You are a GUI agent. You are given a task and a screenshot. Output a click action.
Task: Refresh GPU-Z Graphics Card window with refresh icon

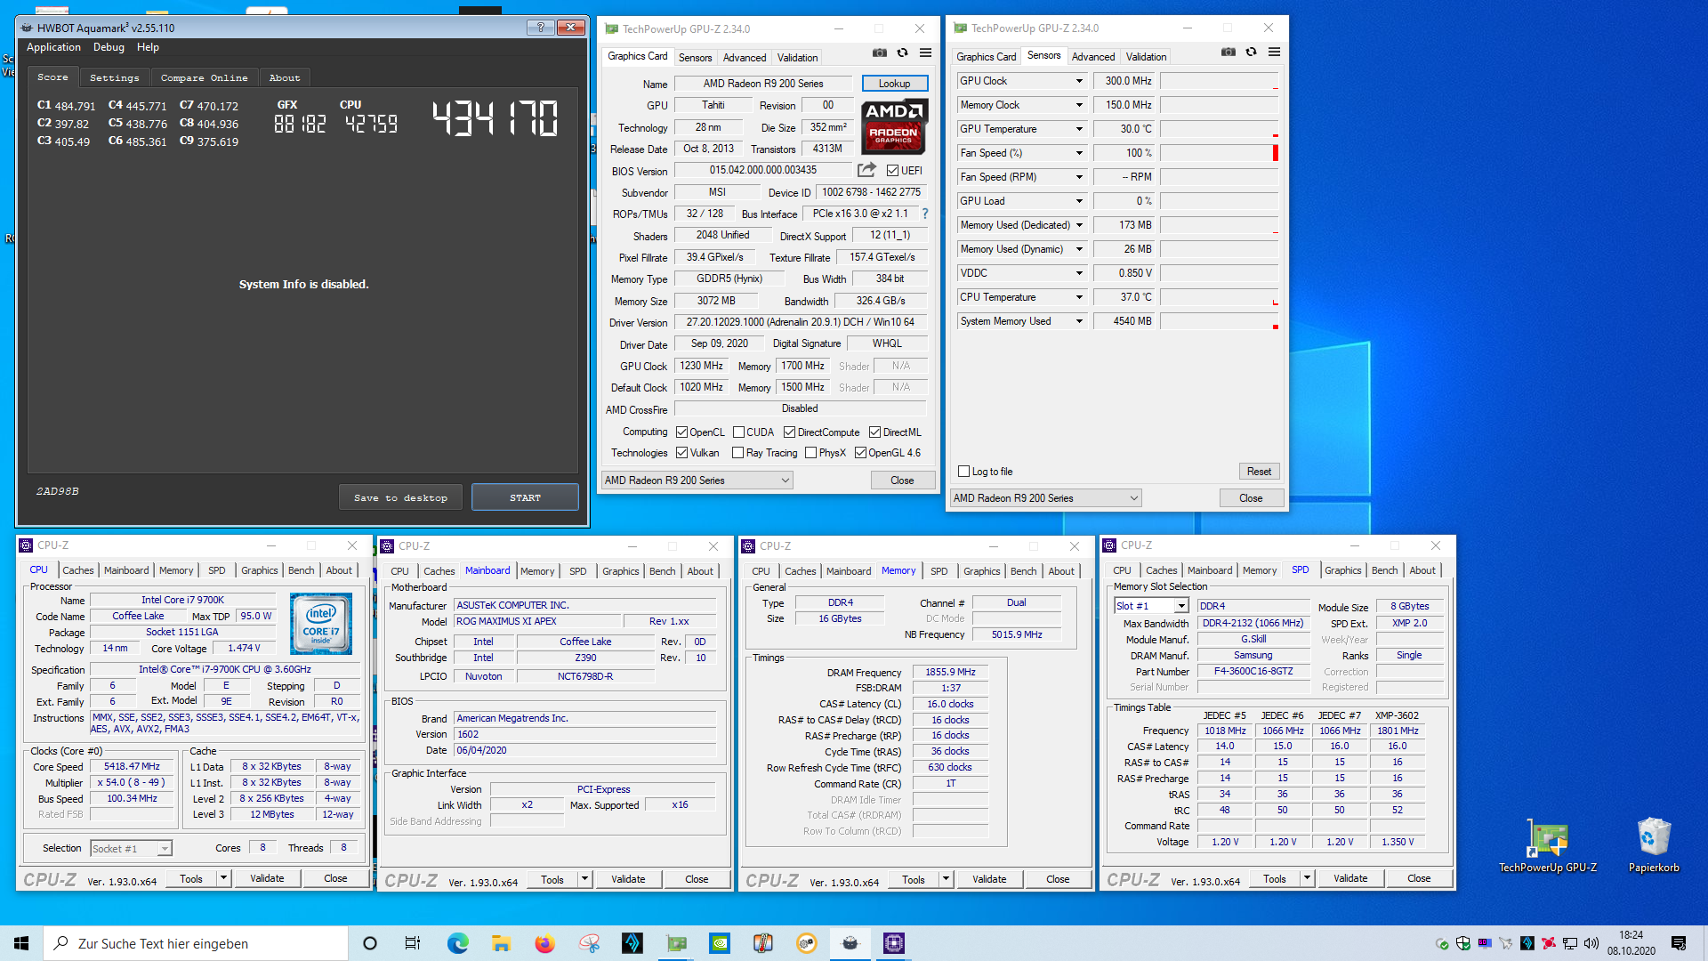[902, 53]
